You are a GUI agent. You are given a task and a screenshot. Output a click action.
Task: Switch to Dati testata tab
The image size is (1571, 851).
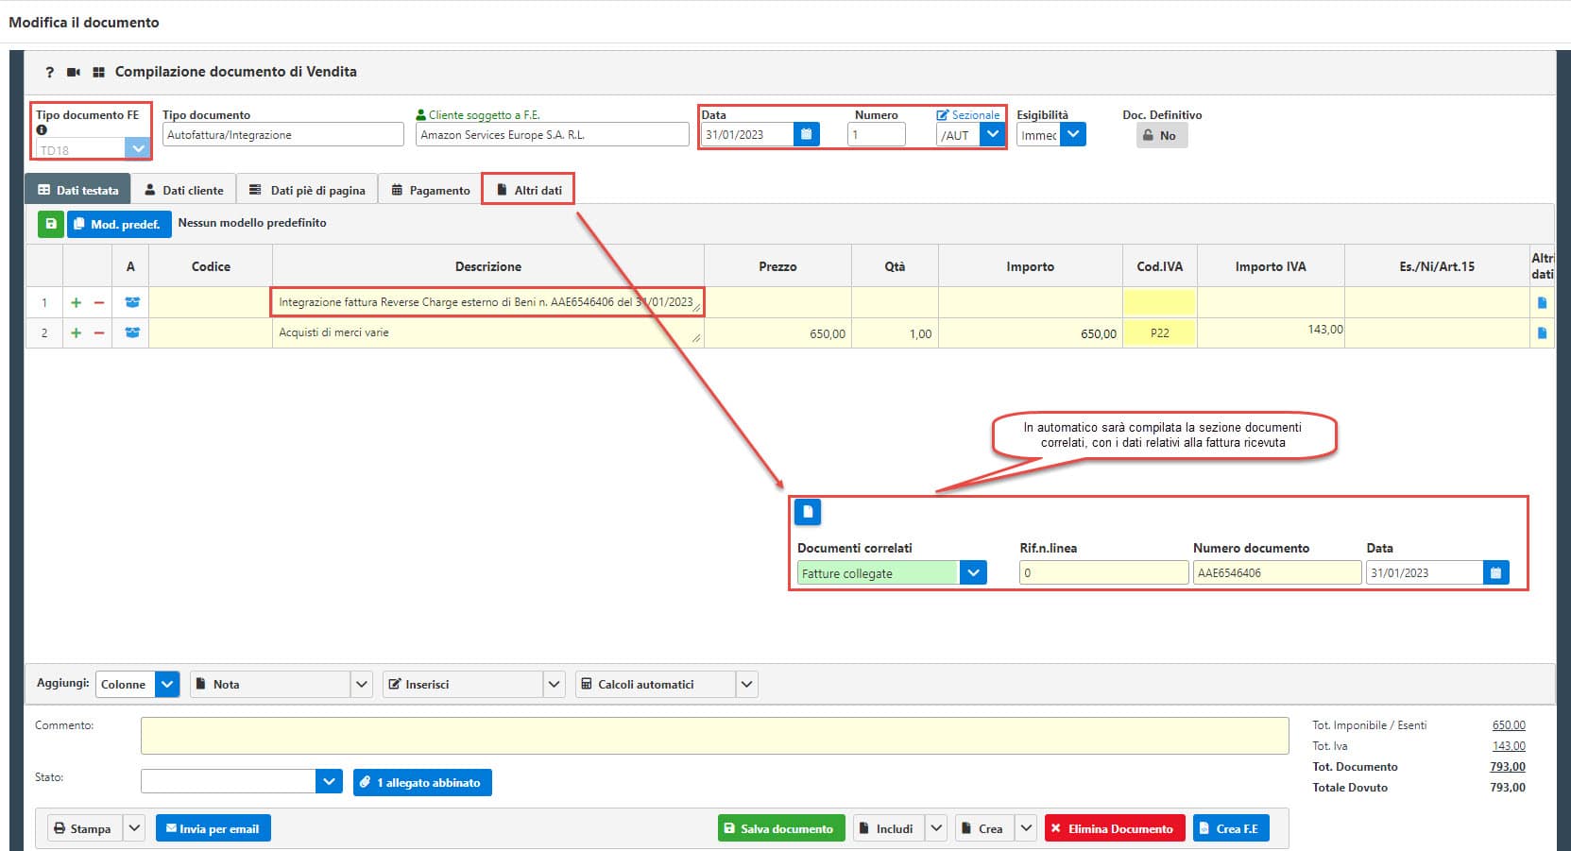(x=77, y=190)
